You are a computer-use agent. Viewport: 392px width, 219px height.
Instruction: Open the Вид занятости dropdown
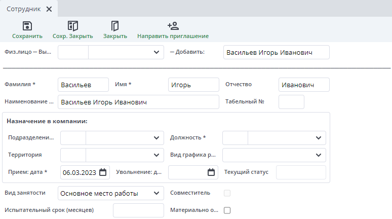(155, 193)
